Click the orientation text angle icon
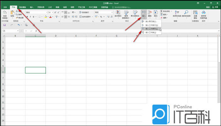This screenshot has width=221, height=126. tap(73, 12)
